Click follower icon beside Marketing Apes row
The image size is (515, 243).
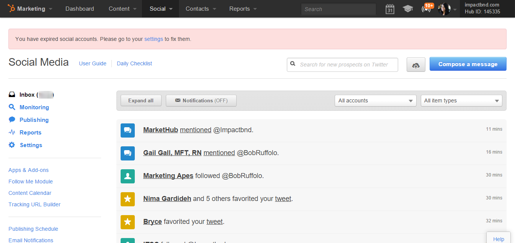coord(128,176)
